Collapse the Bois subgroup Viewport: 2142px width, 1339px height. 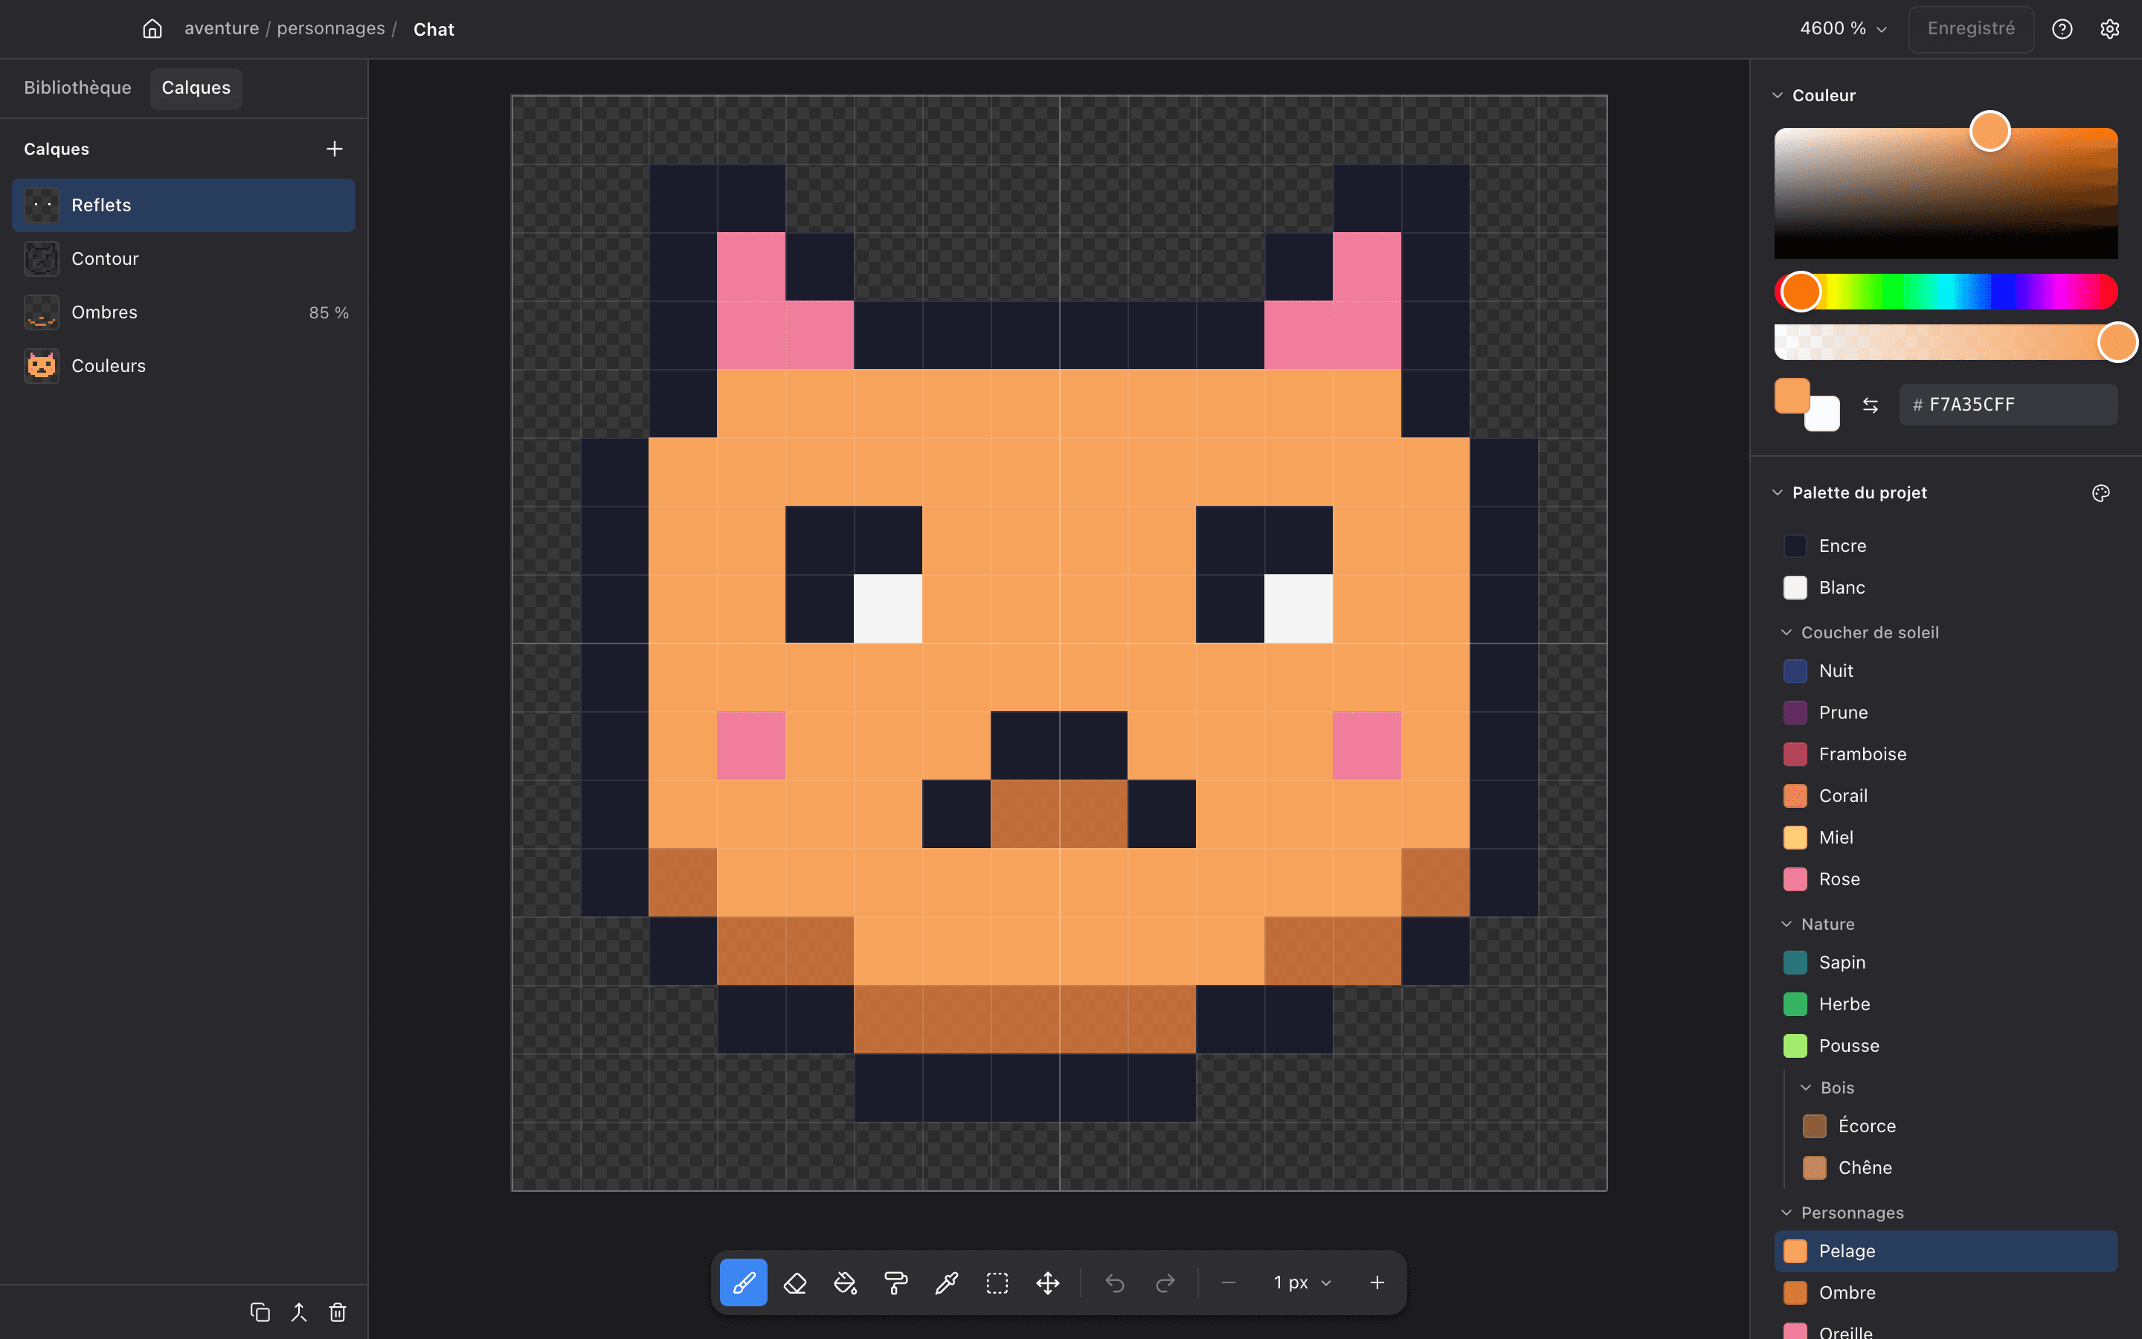point(1806,1088)
